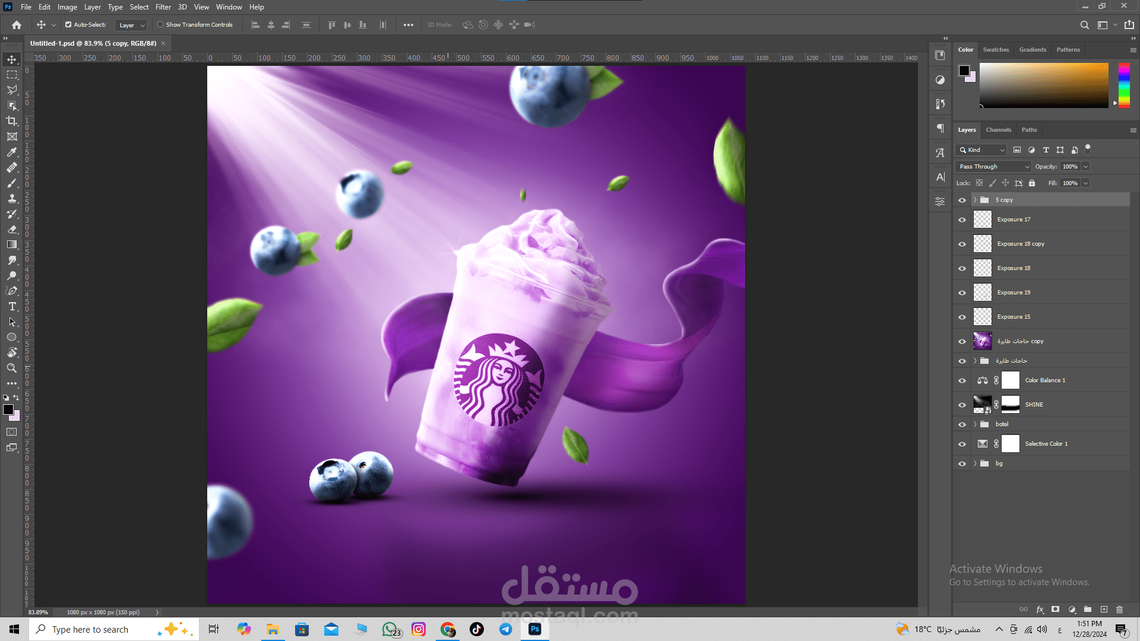Screen dimensions: 1140x641
Task: Hide the Color Balance 1 layer
Action: [x=962, y=380]
